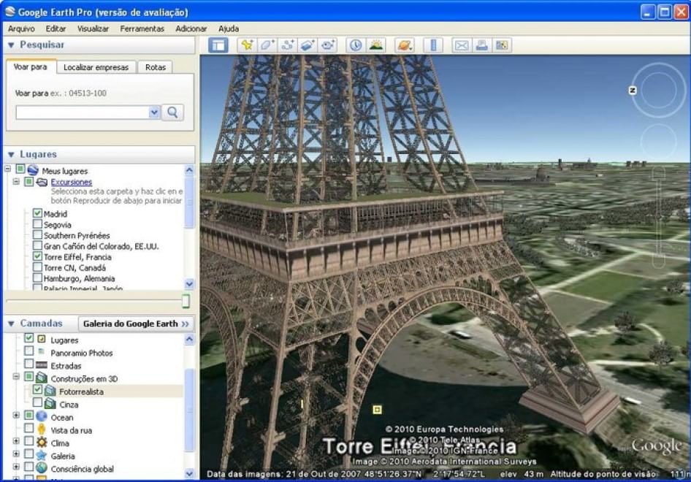Open the Visualizar menu
Screen dimensions: 691x482
93,28
